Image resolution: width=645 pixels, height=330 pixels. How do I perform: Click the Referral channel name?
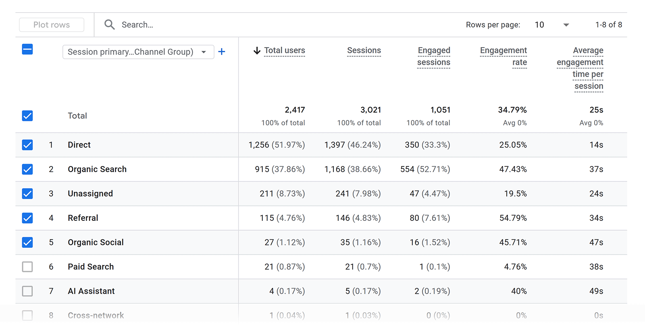pyautogui.click(x=83, y=218)
